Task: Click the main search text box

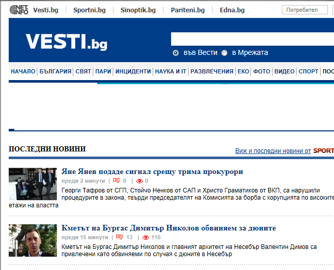Action: pyautogui.click(x=253, y=39)
